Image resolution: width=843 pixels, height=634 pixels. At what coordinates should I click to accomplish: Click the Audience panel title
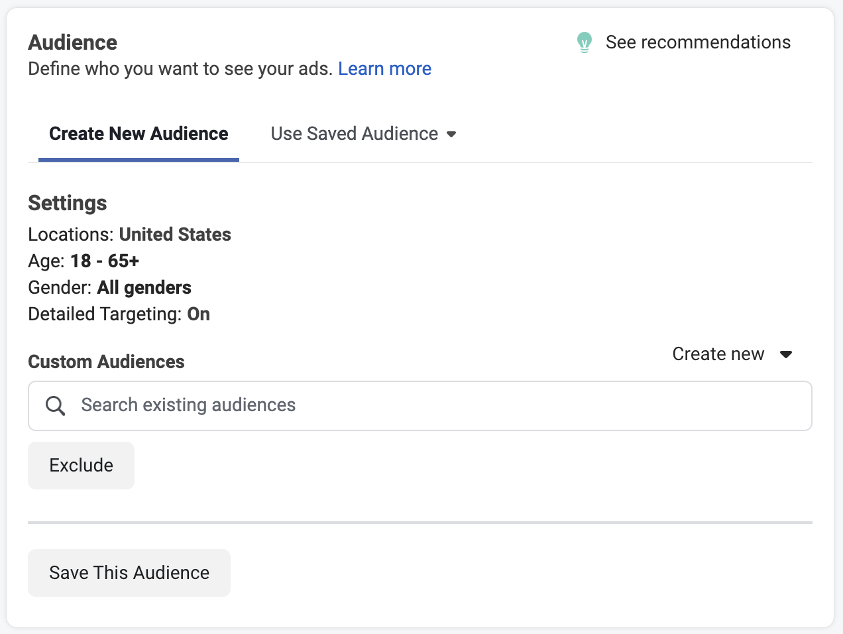(72, 42)
